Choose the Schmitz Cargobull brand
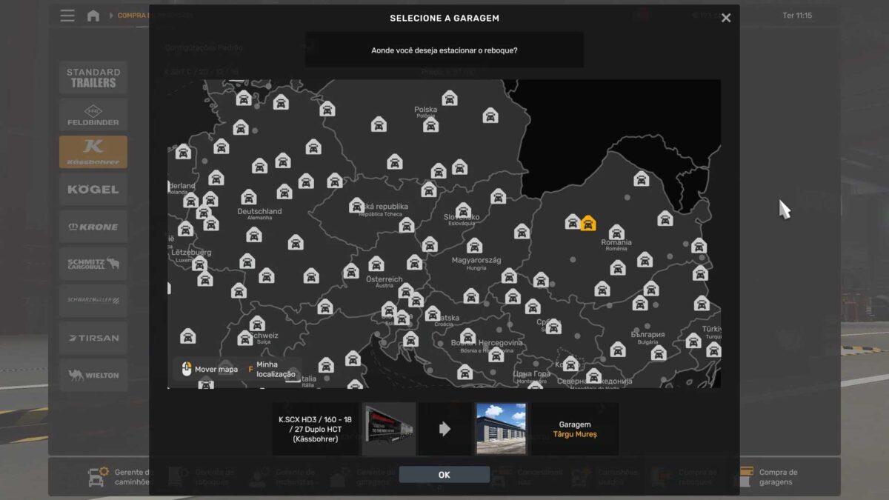Viewport: 889px width, 500px height. [93, 264]
